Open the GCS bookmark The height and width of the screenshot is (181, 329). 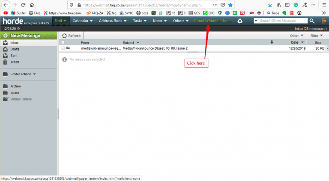194,13
